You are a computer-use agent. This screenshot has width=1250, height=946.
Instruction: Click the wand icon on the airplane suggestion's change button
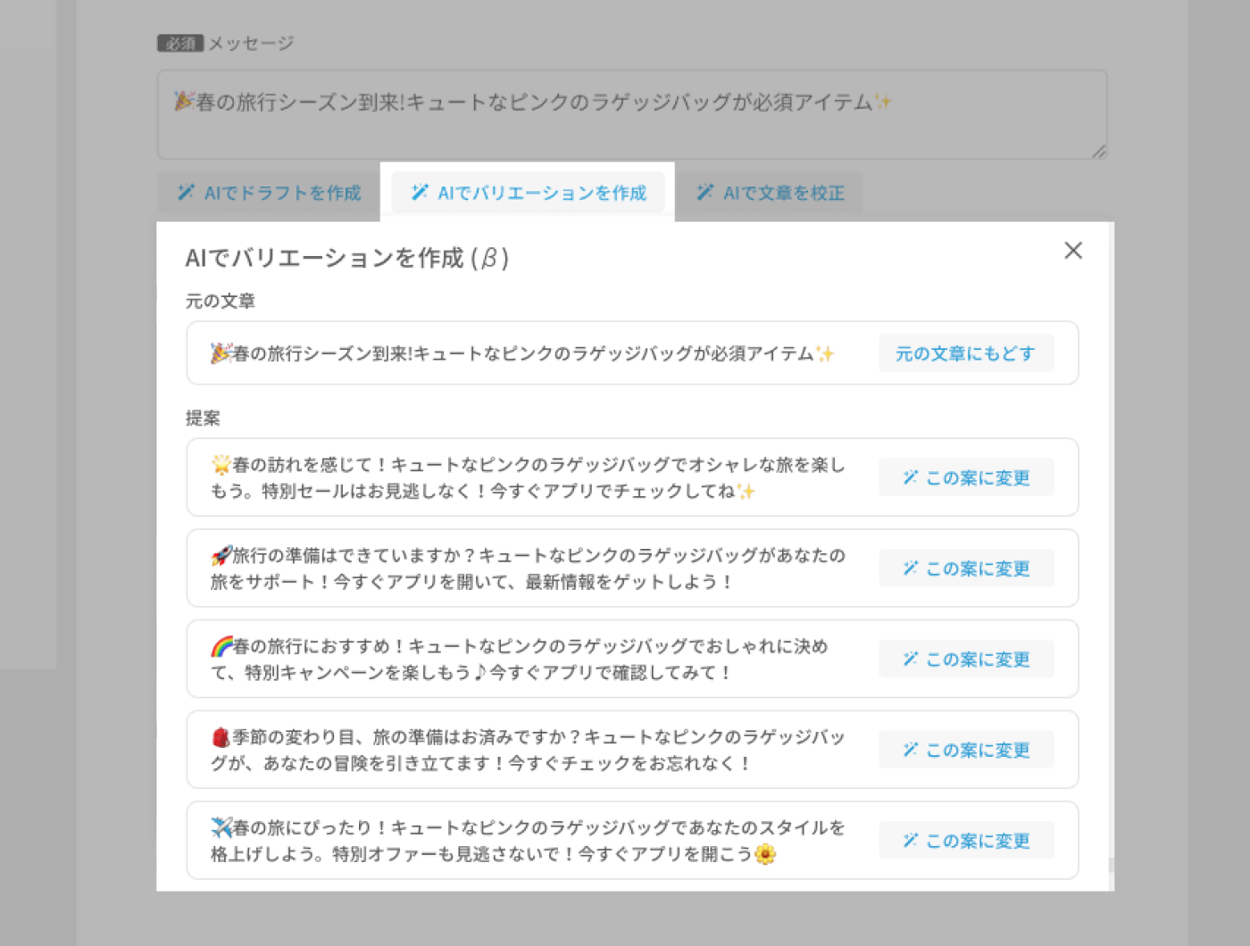[910, 840]
